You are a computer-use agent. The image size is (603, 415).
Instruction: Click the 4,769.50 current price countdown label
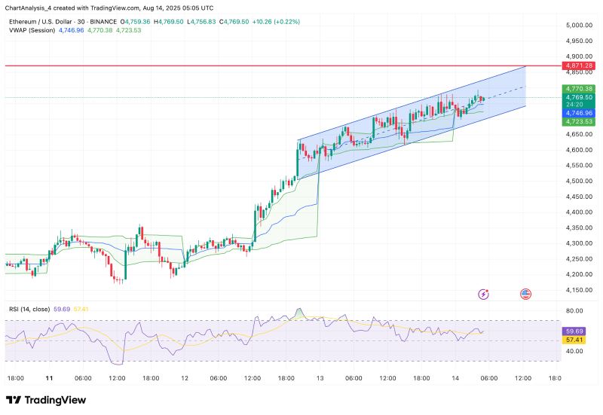(577, 101)
